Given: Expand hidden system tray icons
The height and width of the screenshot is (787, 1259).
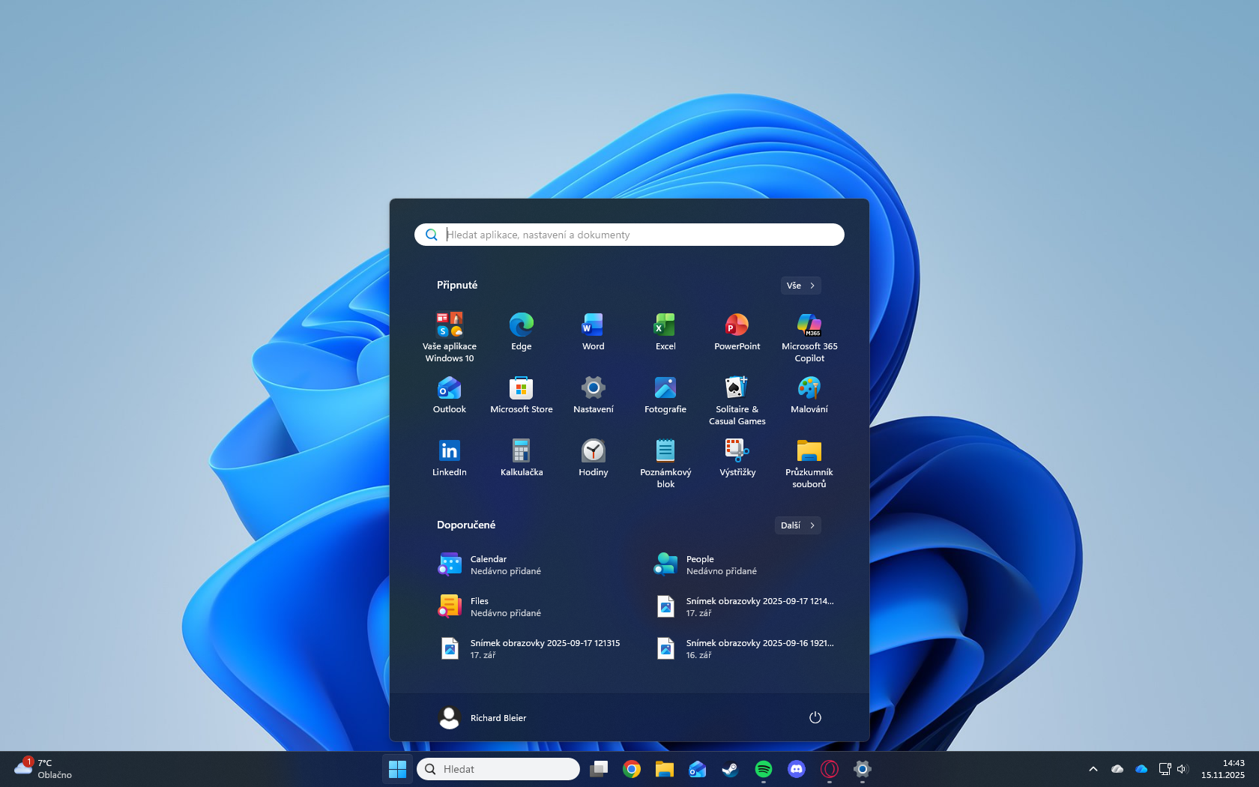Looking at the screenshot, I should tap(1093, 769).
